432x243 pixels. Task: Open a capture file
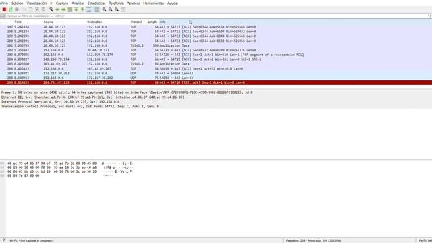click(24, 9)
